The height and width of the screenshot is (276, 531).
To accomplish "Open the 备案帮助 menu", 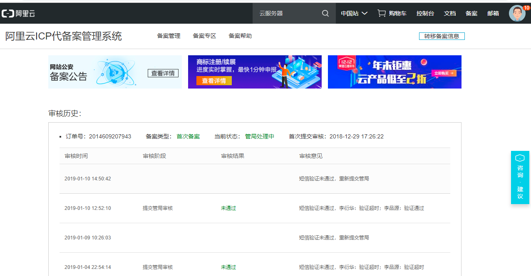I will click(240, 36).
